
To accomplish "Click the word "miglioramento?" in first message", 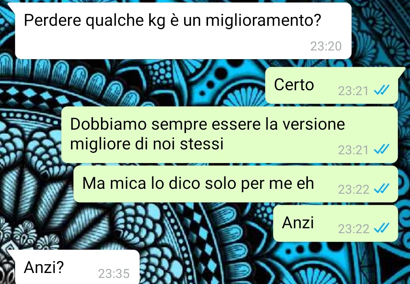I will click(x=263, y=21).
